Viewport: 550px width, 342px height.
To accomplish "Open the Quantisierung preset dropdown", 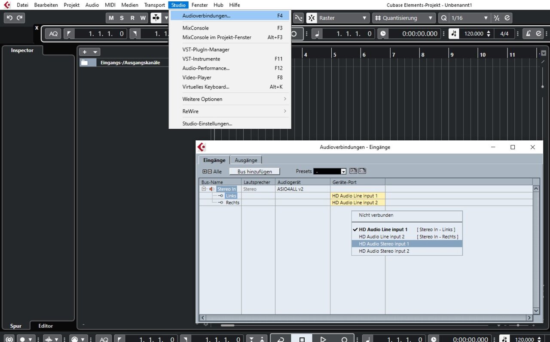I will tap(404, 18).
